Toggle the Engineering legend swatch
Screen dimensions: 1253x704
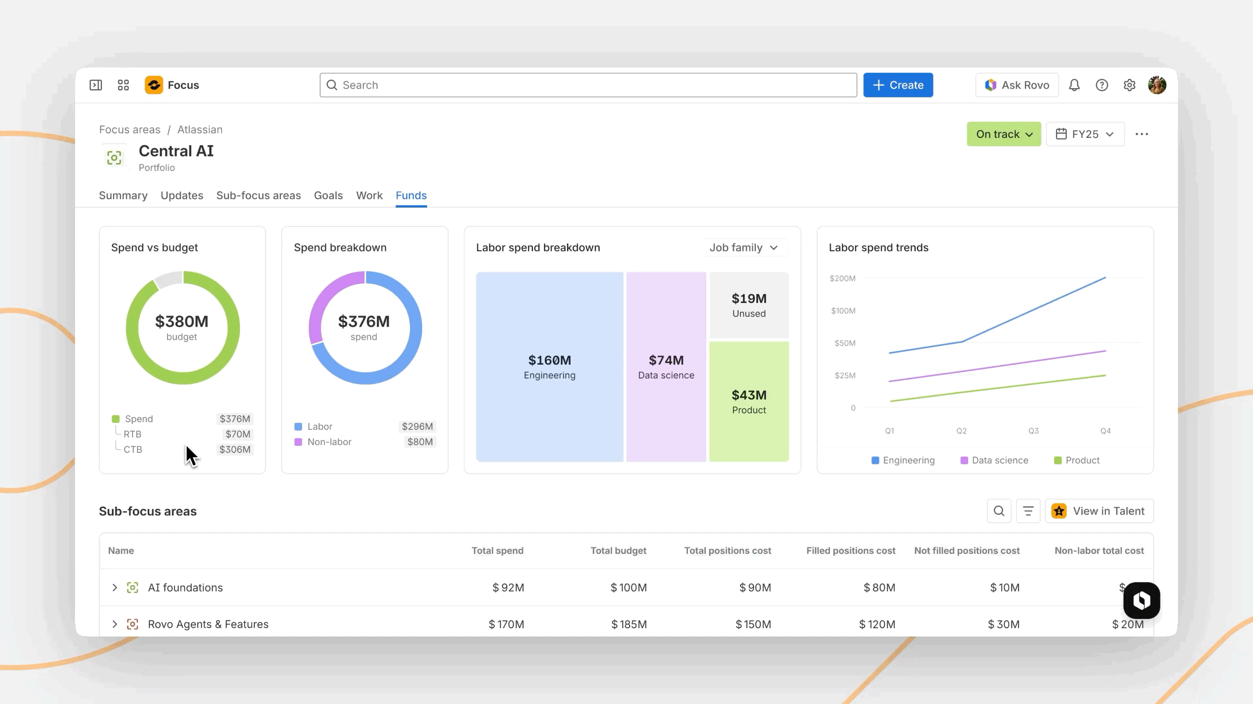pos(875,460)
